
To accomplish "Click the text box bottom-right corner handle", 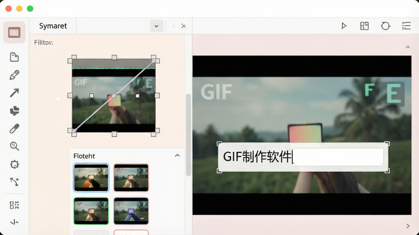I will (387, 171).
